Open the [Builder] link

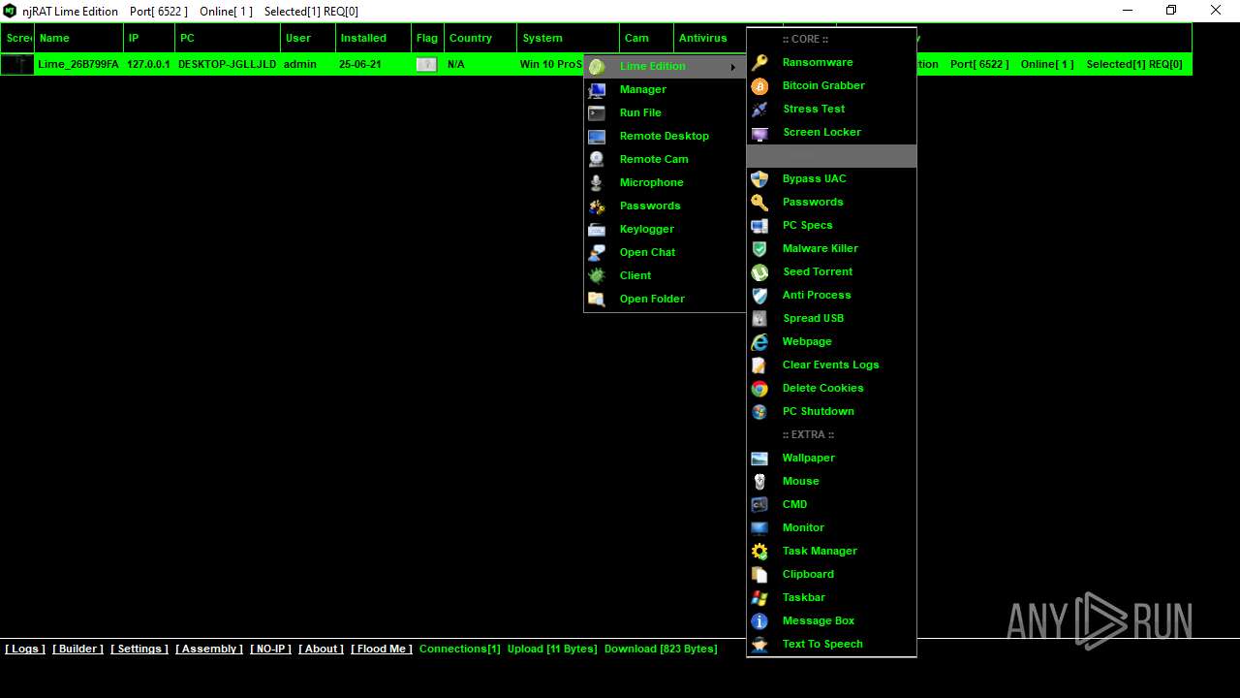tap(77, 649)
